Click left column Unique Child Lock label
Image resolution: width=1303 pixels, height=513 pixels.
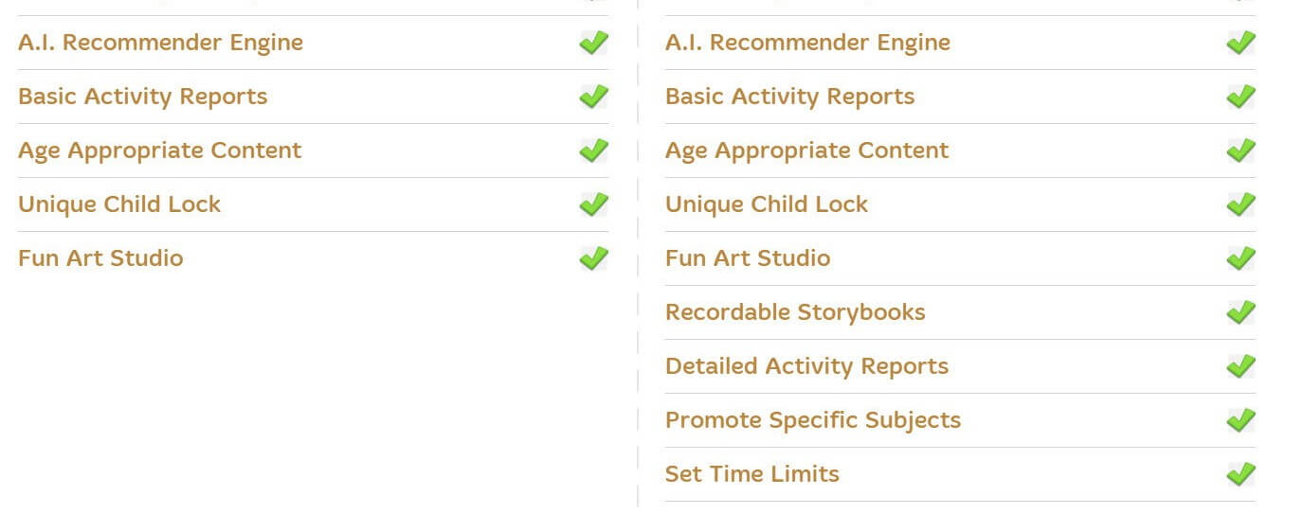point(119,204)
